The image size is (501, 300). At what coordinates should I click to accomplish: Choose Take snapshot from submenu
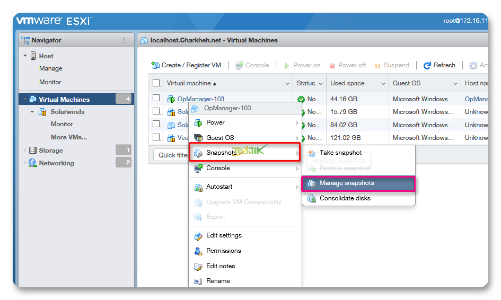coord(358,153)
